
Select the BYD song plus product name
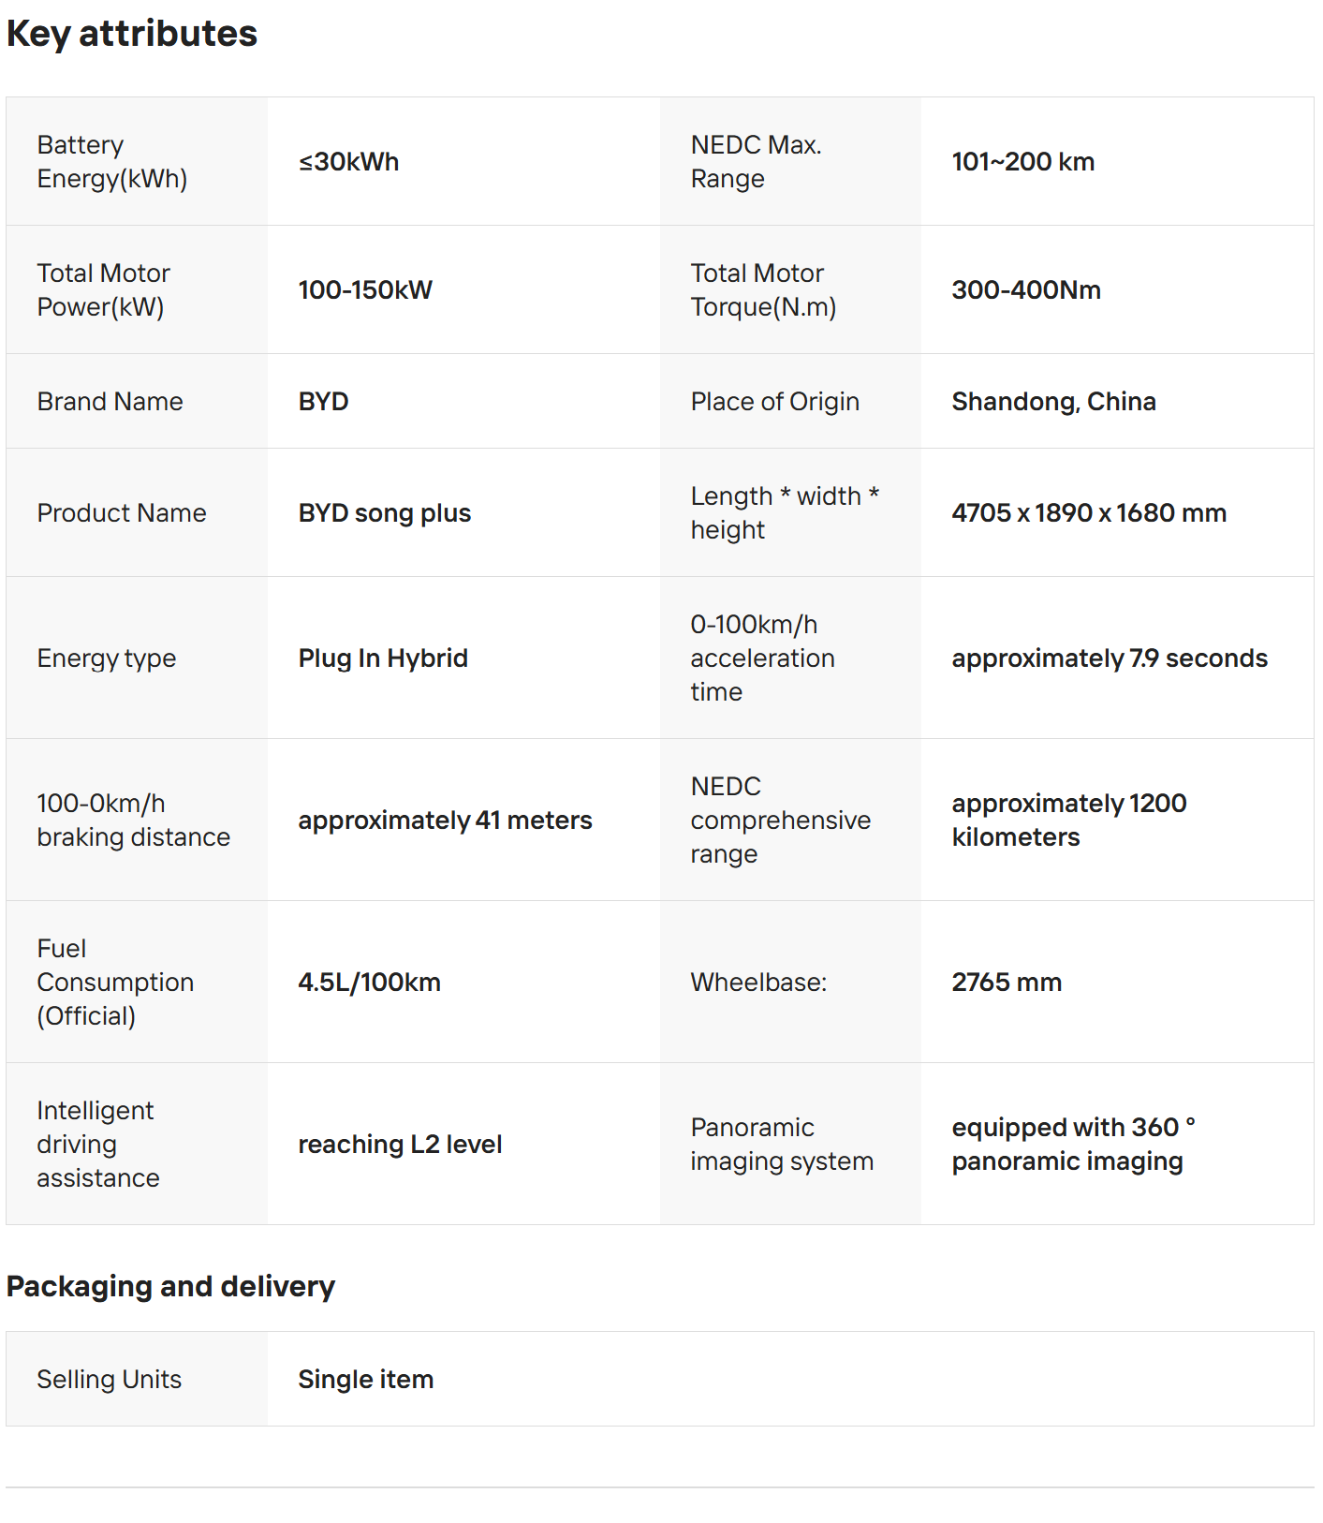pos(385,513)
